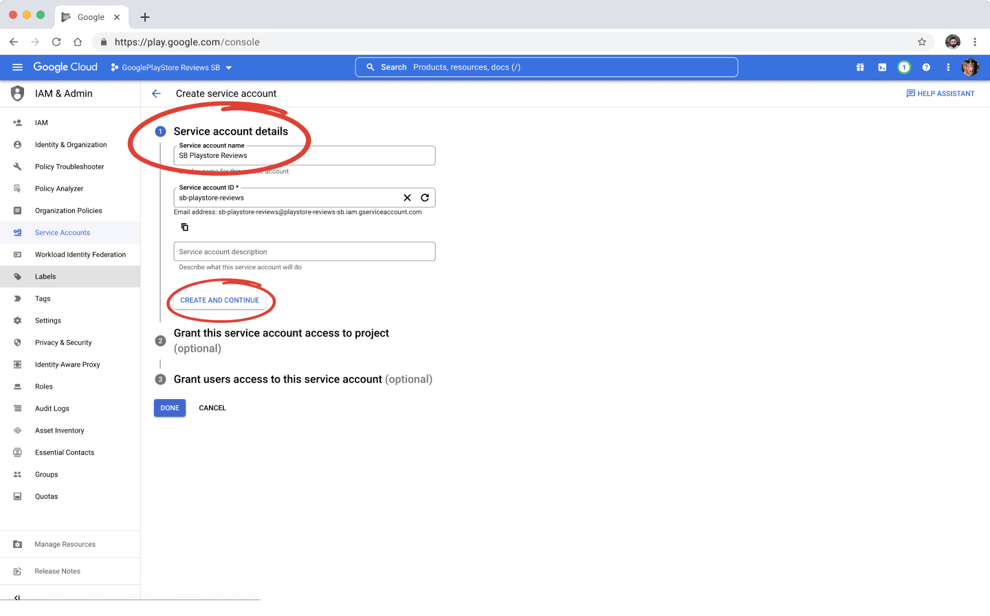Screen dimensions: 990x616
Task: Click the Done button
Action: [x=170, y=408]
